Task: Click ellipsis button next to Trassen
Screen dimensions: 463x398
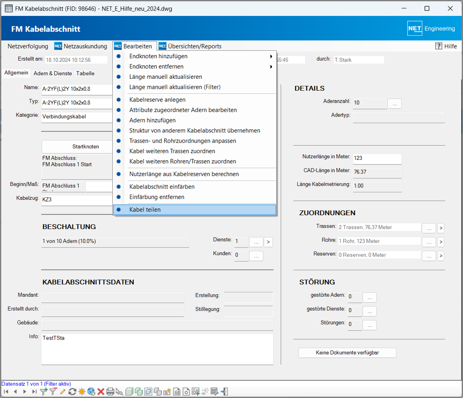Action: click(x=429, y=228)
